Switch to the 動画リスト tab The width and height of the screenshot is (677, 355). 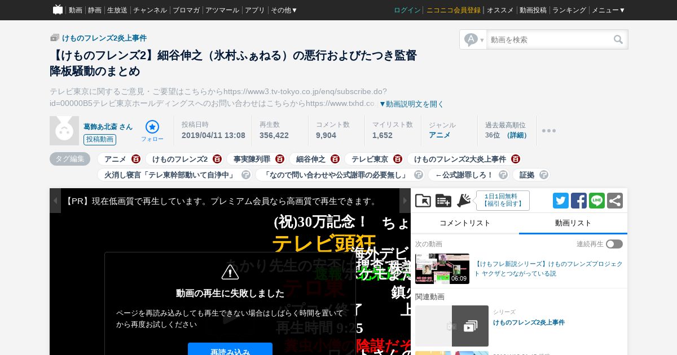[573, 223]
